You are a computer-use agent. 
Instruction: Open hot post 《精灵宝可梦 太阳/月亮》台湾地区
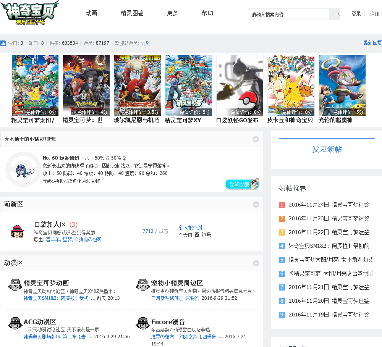point(331,273)
